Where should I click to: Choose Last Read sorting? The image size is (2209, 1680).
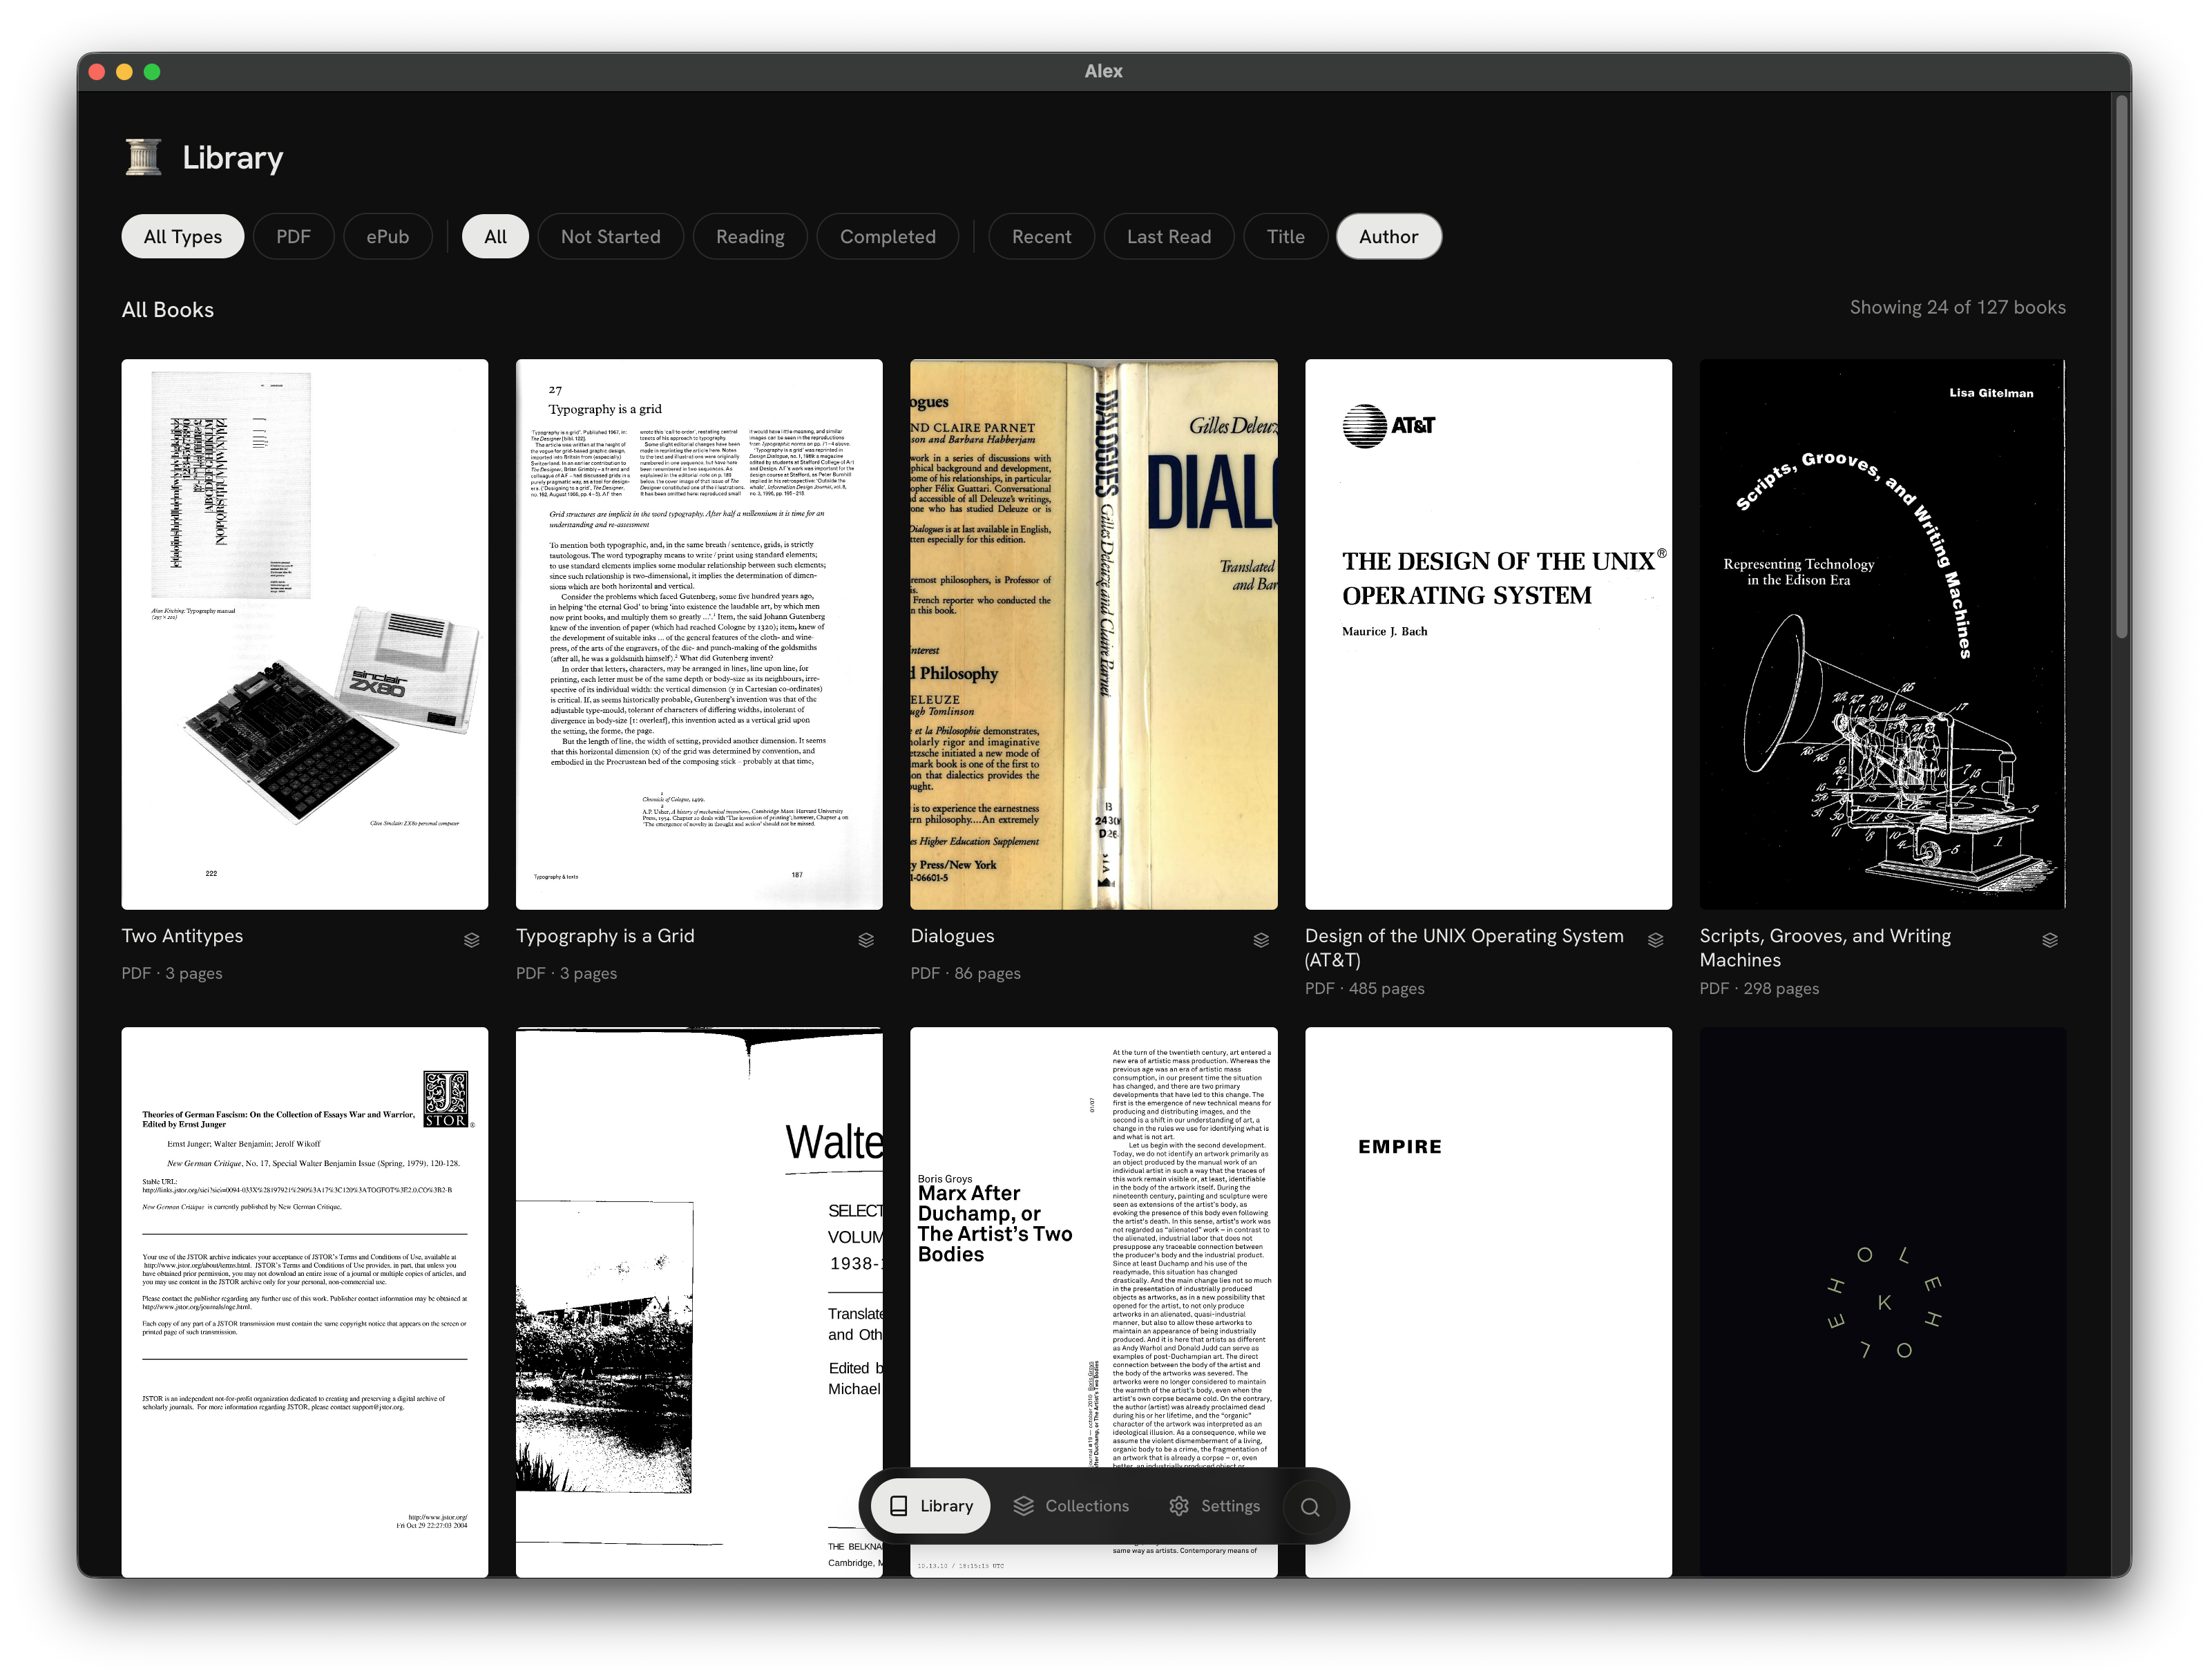coord(1168,236)
